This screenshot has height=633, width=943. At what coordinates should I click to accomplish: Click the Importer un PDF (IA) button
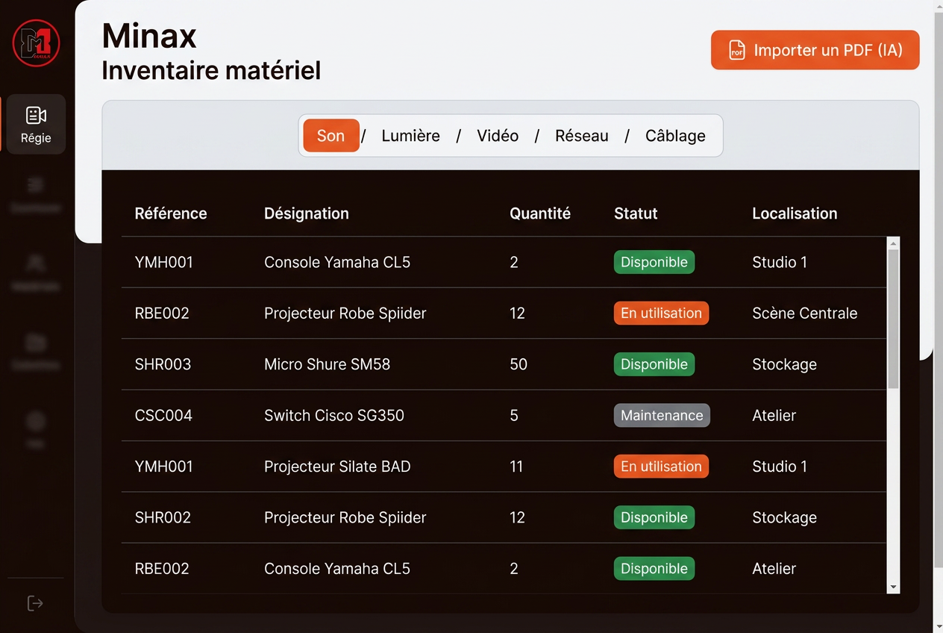tap(815, 50)
